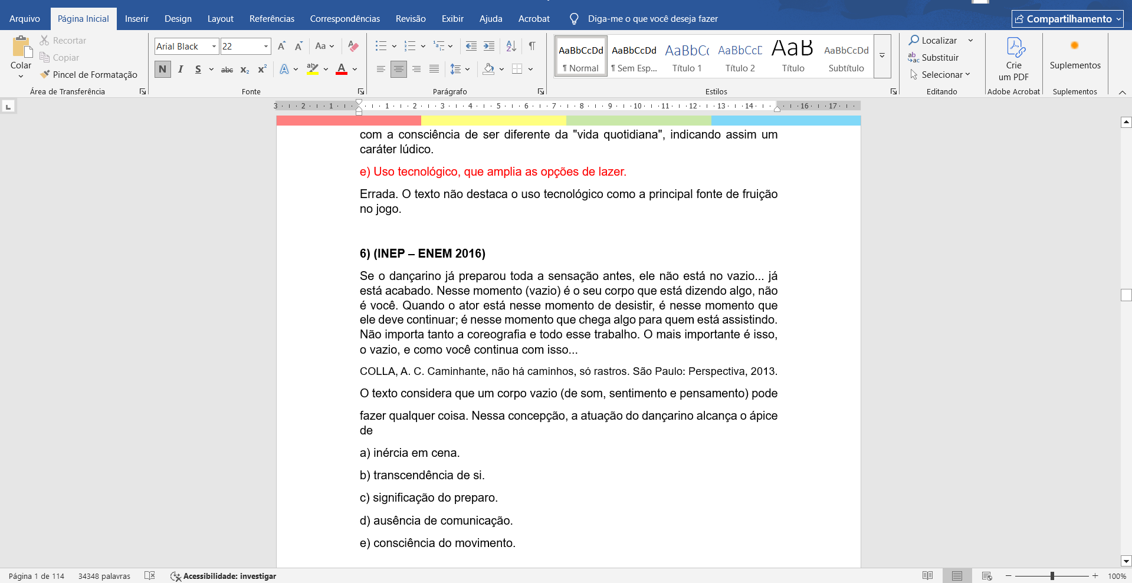1132x583 pixels.
Task: Toggle bold (N) formatting
Action: (163, 69)
